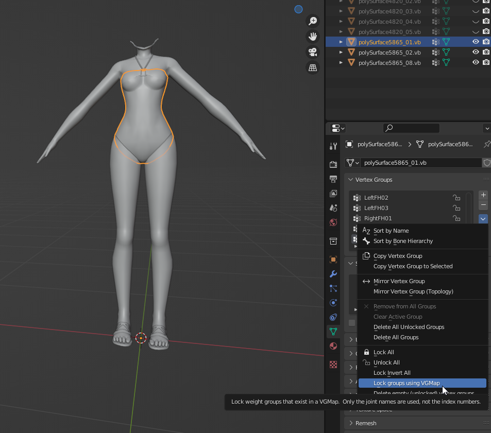The image size is (491, 433).
Task: Open Material properties tab icon
Action: 333,346
